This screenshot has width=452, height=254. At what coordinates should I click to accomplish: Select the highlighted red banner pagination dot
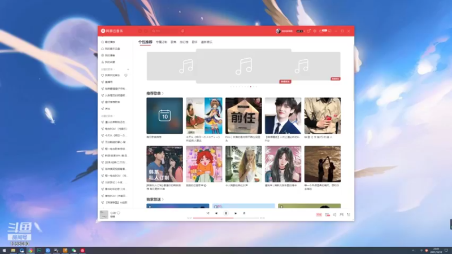click(x=250, y=86)
